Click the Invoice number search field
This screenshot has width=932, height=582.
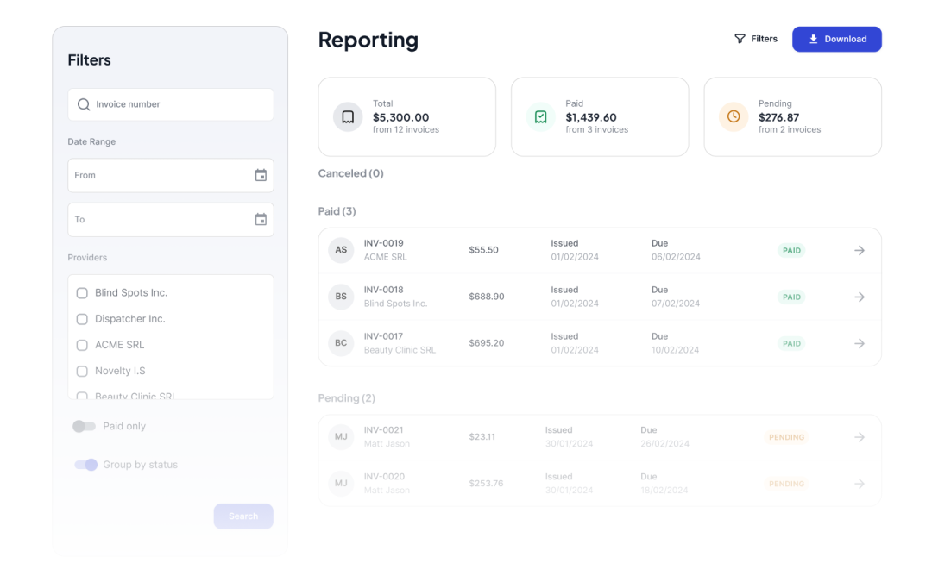173,104
